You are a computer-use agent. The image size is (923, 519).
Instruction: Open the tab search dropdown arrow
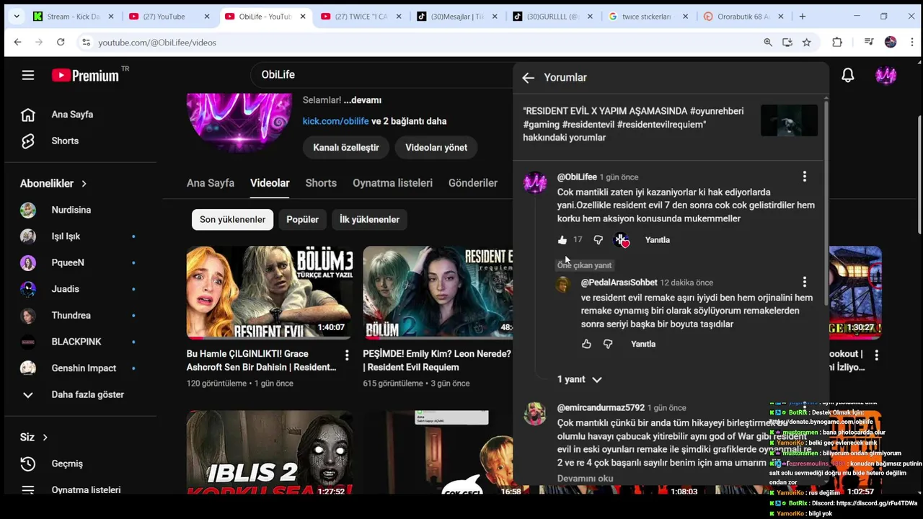coord(17,17)
